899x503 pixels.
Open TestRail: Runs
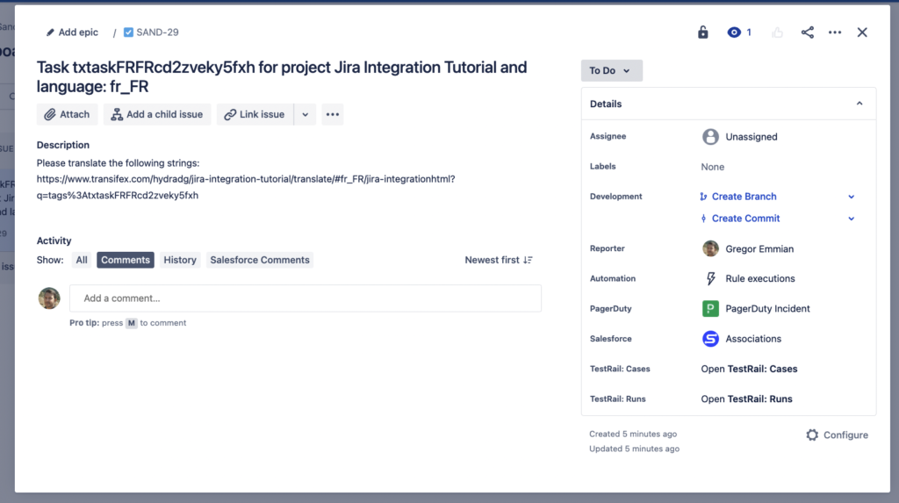coord(746,399)
